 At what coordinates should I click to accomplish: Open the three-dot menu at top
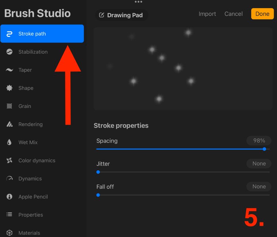click(x=138, y=2)
